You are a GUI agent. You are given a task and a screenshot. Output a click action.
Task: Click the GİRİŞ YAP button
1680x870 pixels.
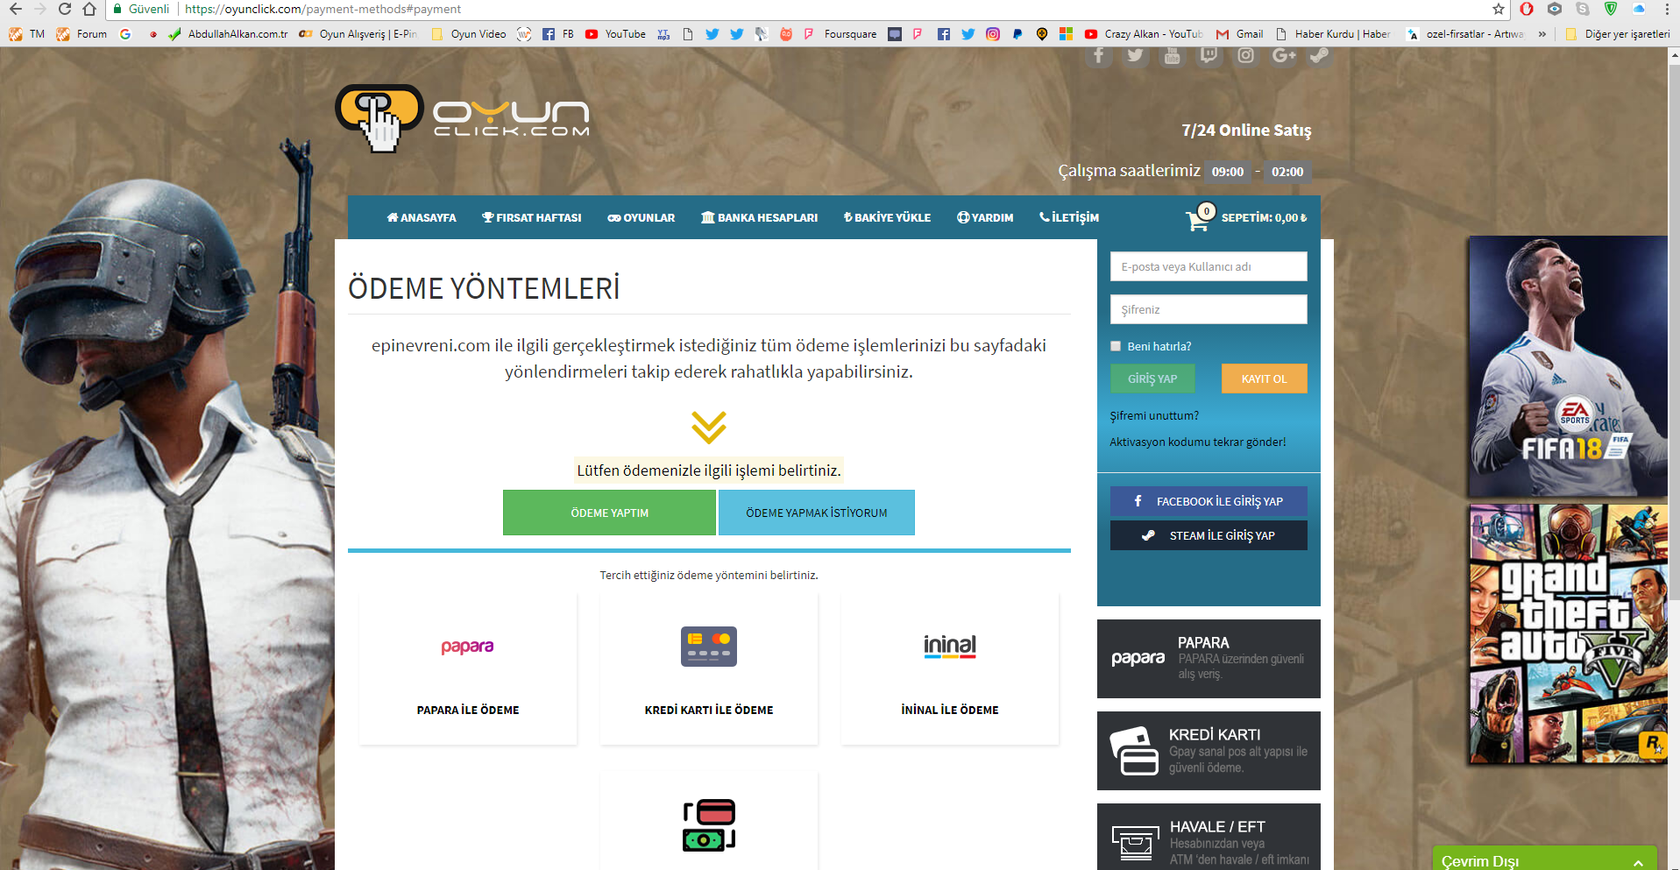(x=1152, y=378)
